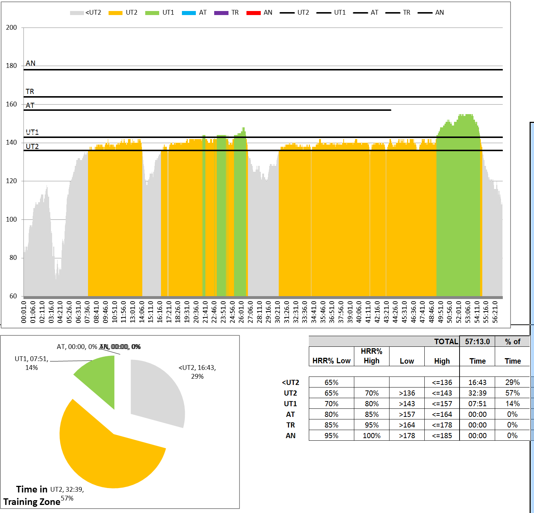Select the ">178" cell in the AN row

(x=407, y=436)
